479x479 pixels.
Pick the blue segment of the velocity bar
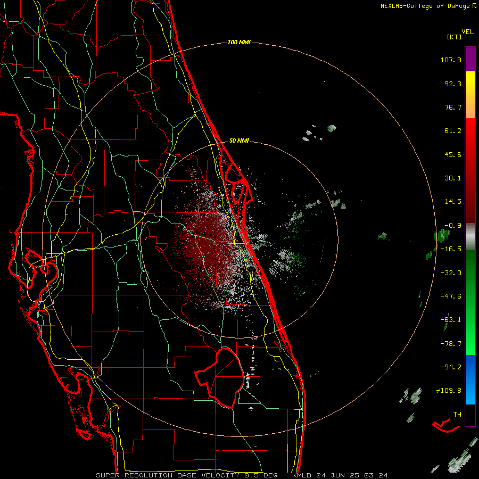[470, 367]
